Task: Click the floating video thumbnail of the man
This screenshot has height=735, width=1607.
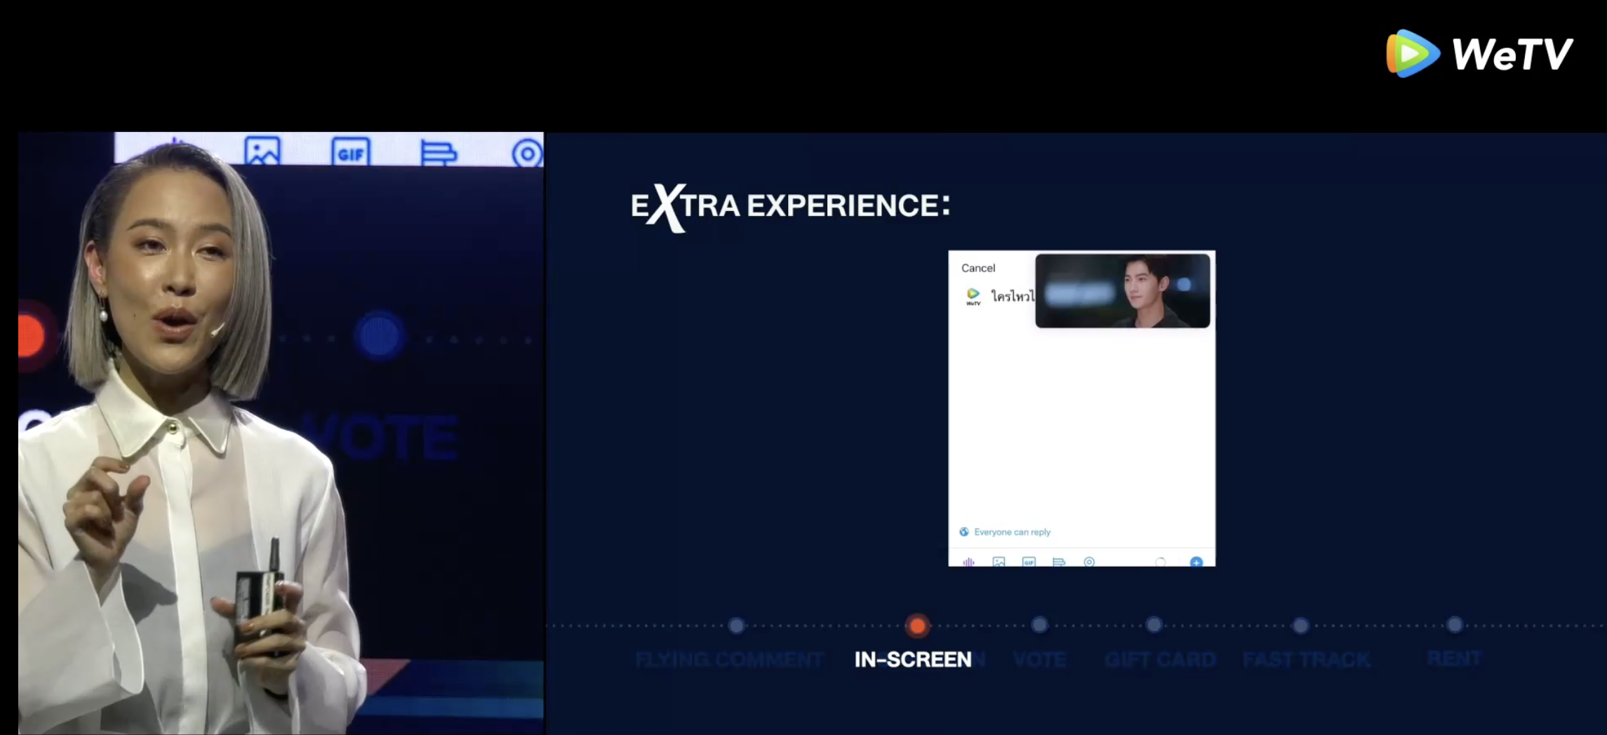Action: point(1123,290)
